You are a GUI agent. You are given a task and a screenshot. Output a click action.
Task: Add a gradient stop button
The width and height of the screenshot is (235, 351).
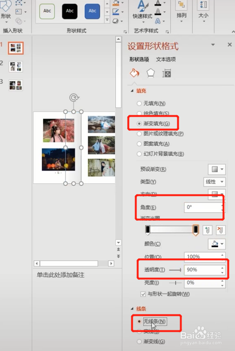(x=207, y=230)
